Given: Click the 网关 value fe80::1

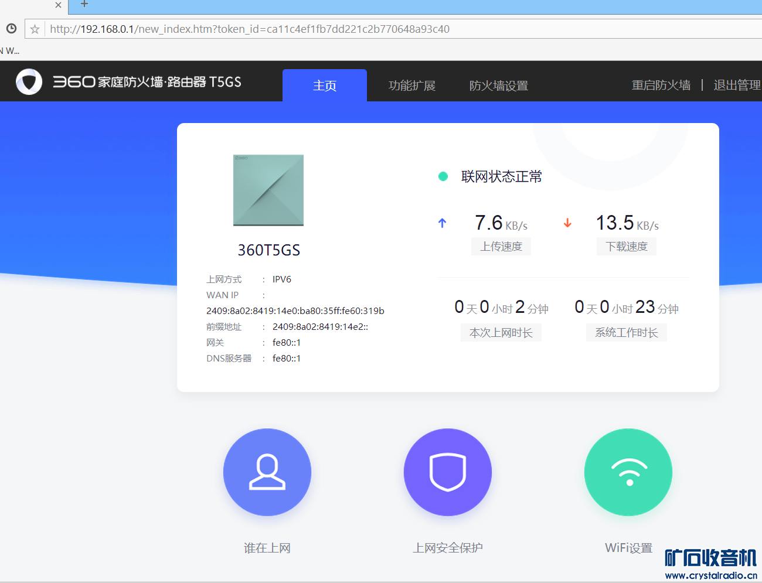Looking at the screenshot, I should (x=287, y=342).
